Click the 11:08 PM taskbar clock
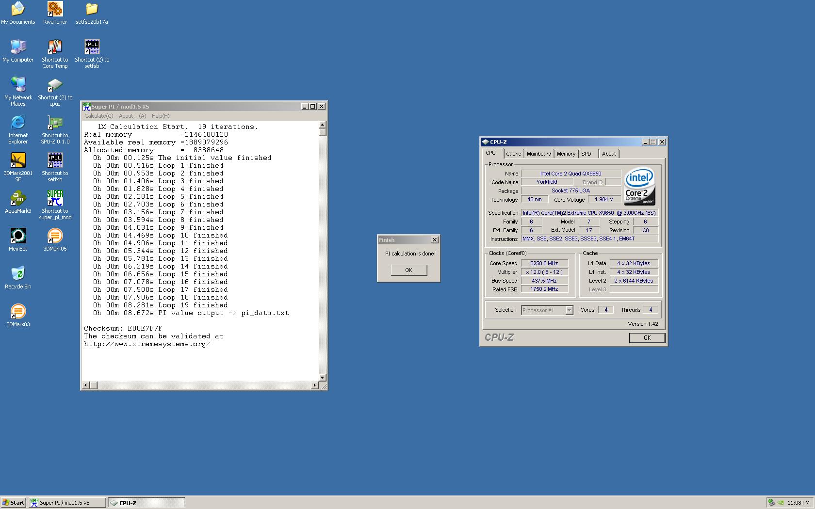 point(799,503)
